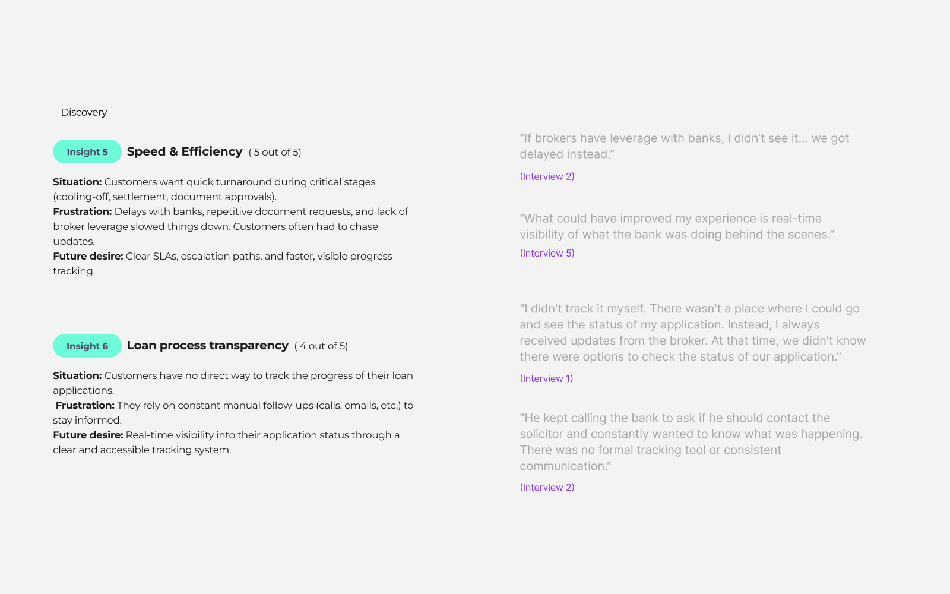Click the Insight 6 badge
Viewport: 950px width, 594px height.
(x=87, y=346)
